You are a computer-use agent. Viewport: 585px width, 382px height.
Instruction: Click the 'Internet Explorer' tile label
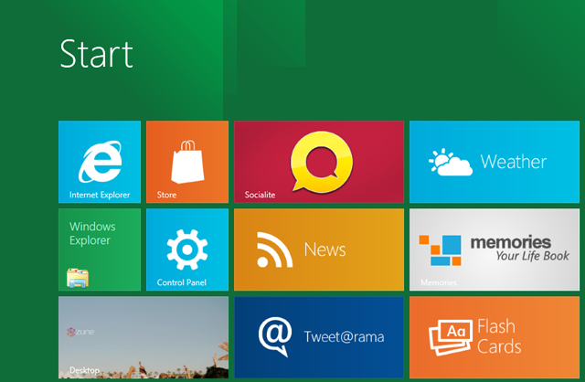(100, 195)
